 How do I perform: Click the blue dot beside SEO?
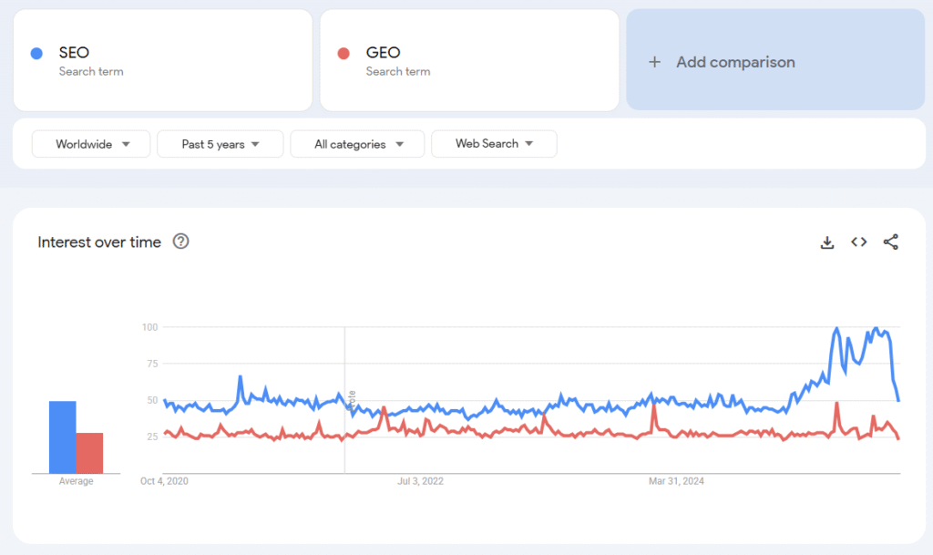36,53
